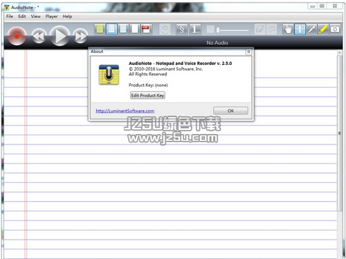
Task: Select the blank white paper style
Action: tap(135, 29)
